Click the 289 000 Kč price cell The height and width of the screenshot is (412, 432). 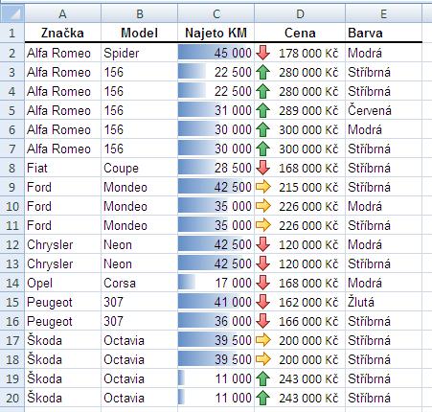pyautogui.click(x=300, y=110)
